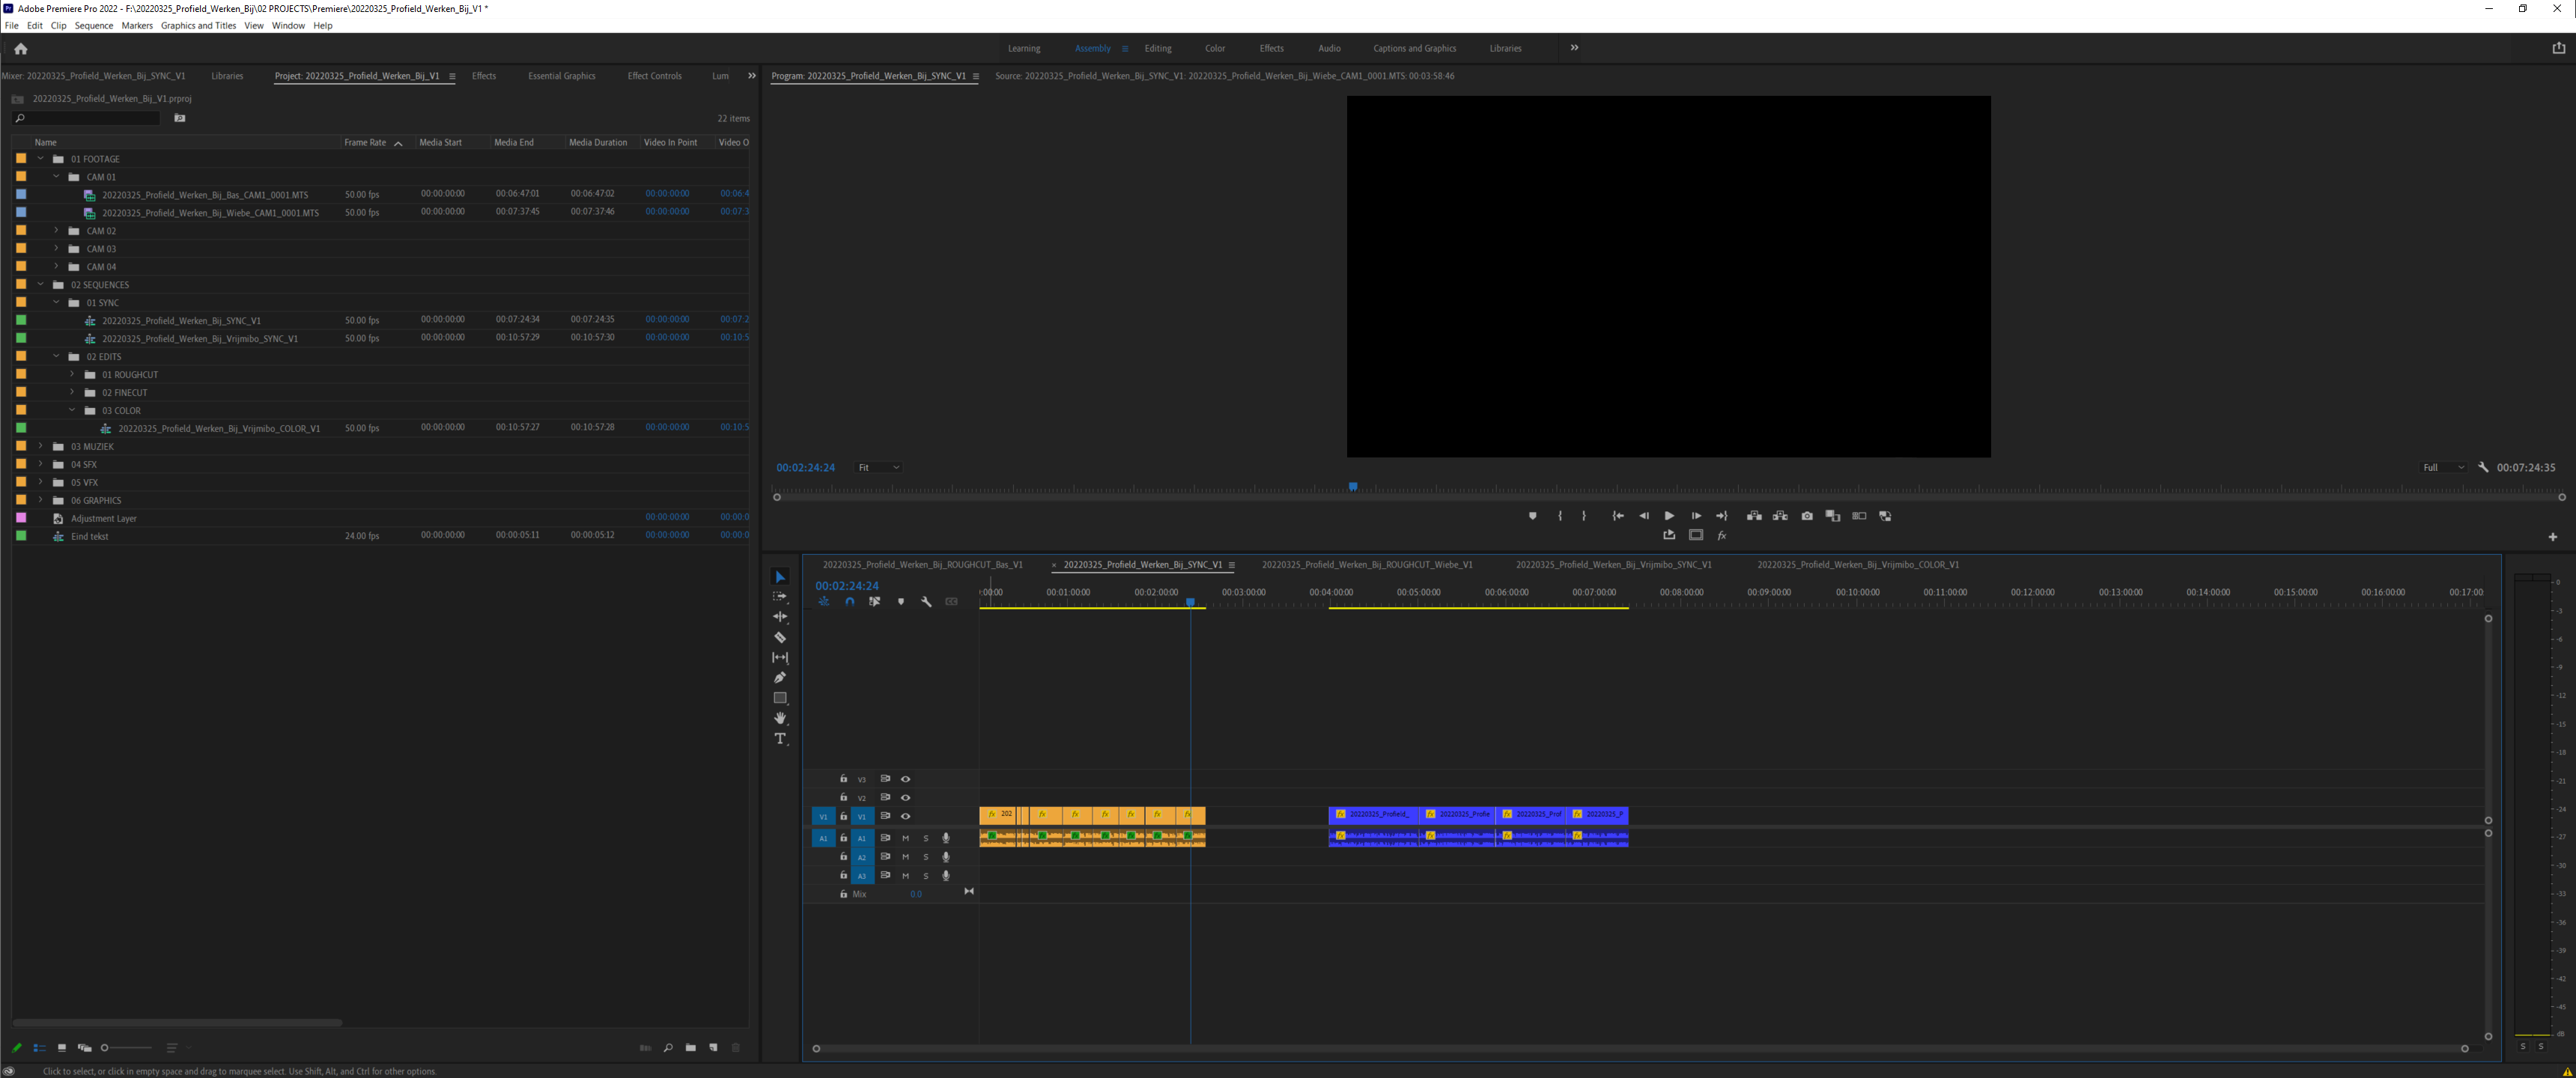This screenshot has height=1078, width=2576.
Task: Mute the A2 audio track
Action: pos(905,856)
